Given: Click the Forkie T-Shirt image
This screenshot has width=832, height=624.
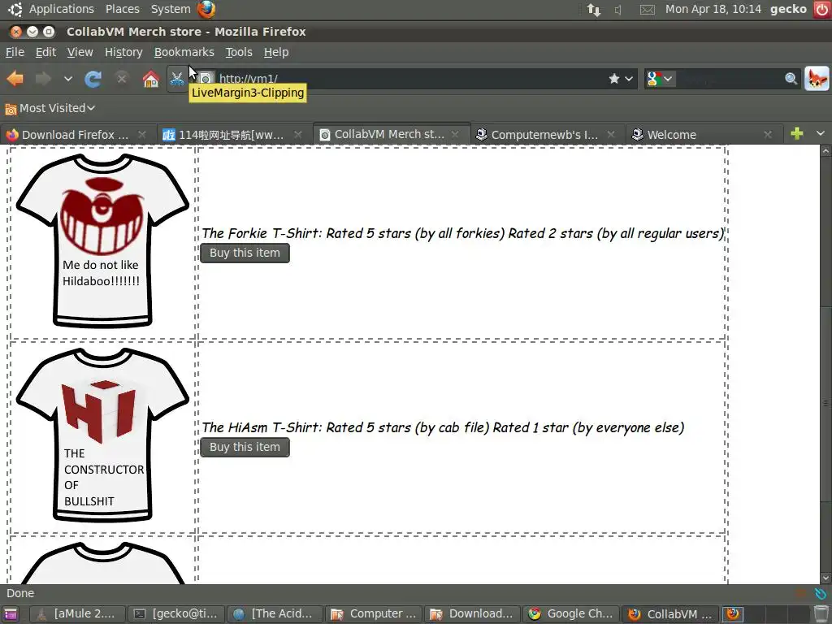Looking at the screenshot, I should click(x=102, y=240).
